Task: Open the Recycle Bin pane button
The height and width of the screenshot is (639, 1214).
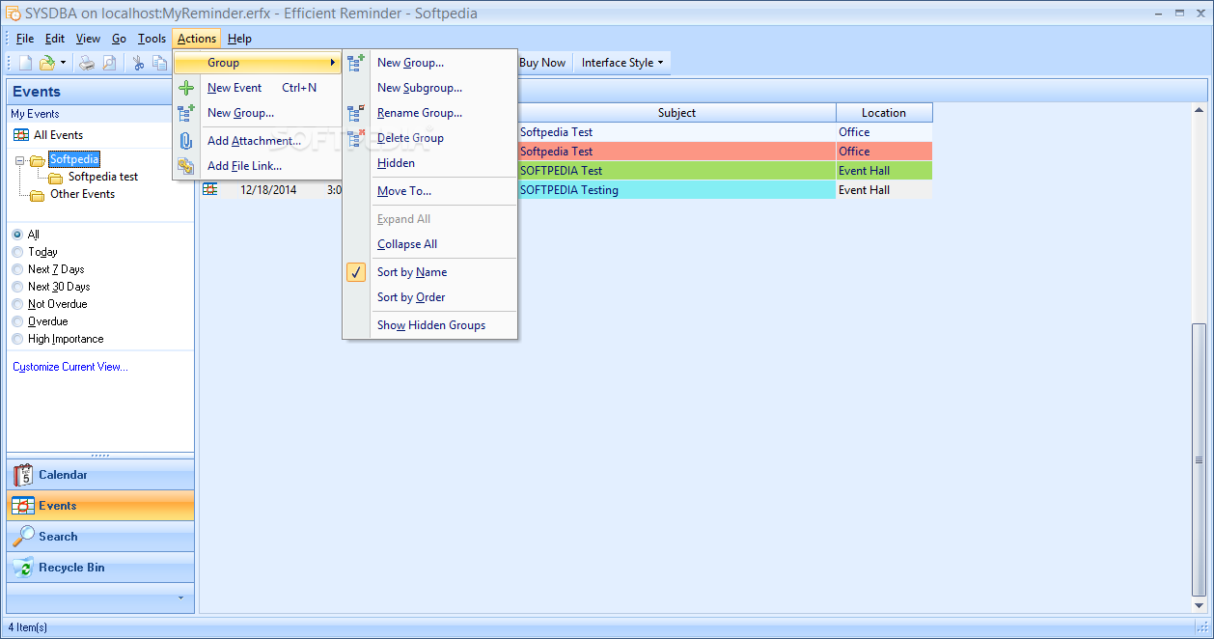Action: tap(100, 568)
